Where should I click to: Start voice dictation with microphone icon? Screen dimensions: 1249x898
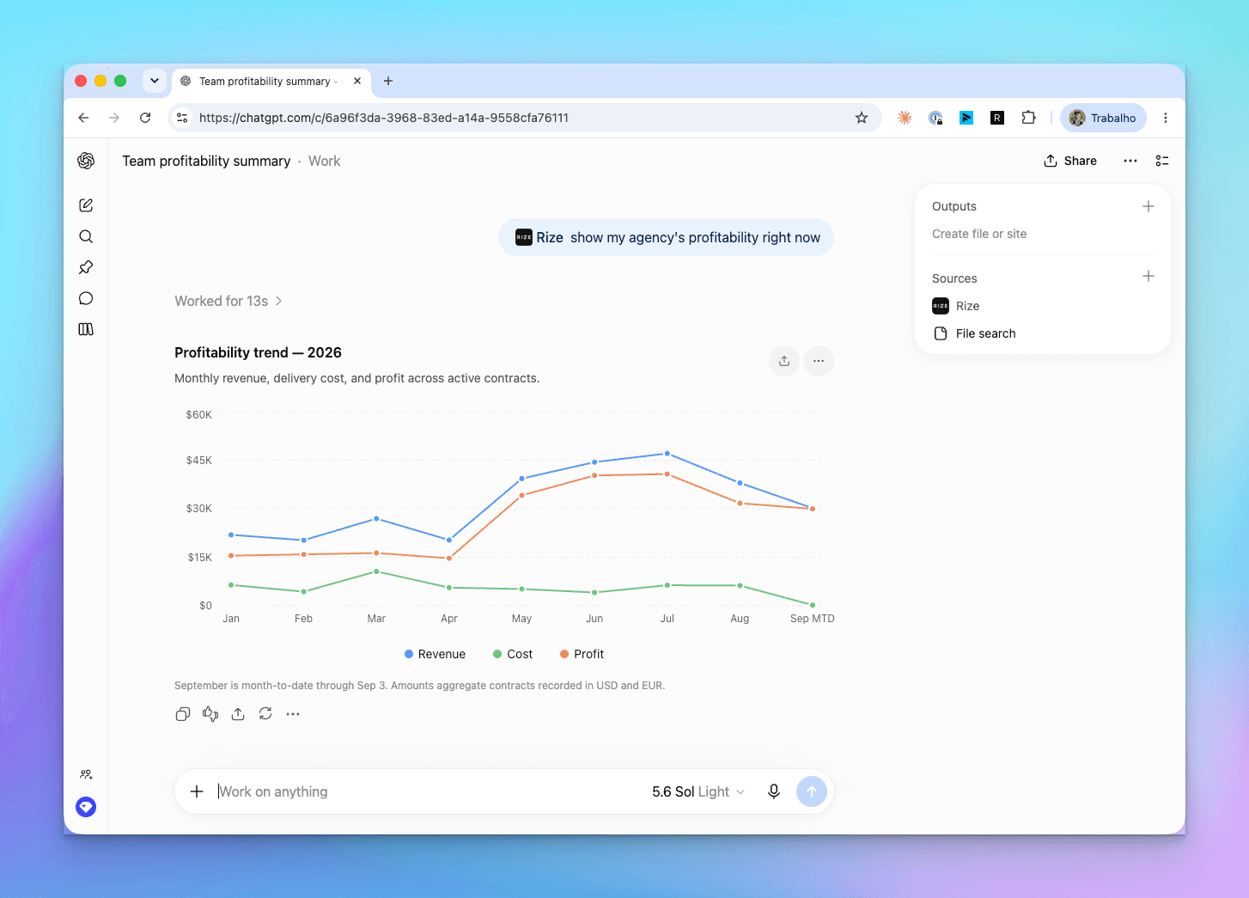click(774, 791)
